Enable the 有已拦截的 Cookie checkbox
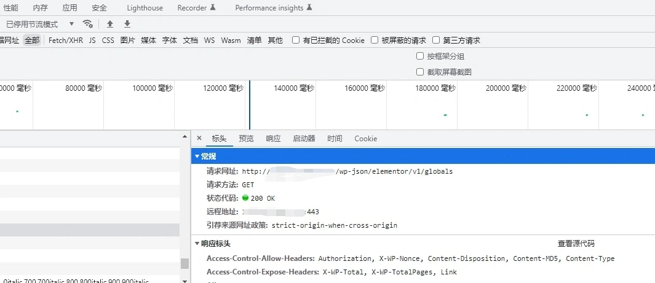 click(296, 41)
